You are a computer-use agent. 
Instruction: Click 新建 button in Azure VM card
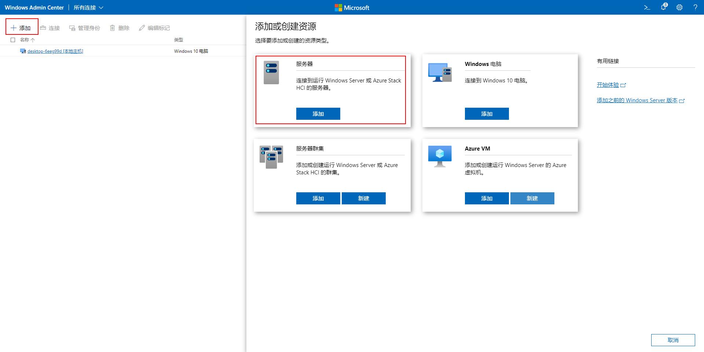click(532, 198)
